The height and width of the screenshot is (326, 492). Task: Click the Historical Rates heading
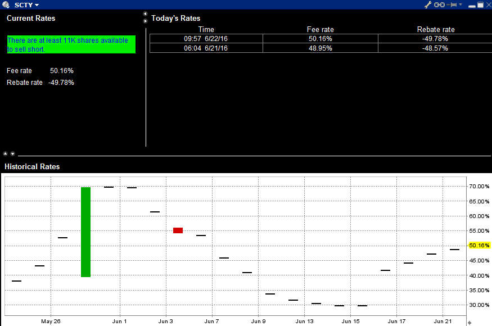(x=32, y=166)
